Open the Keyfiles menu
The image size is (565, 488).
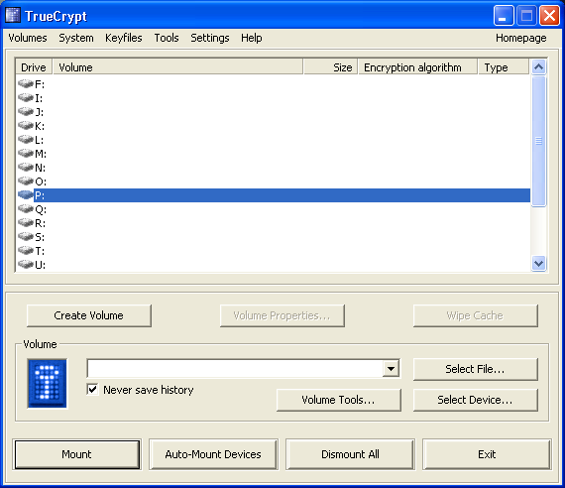124,38
